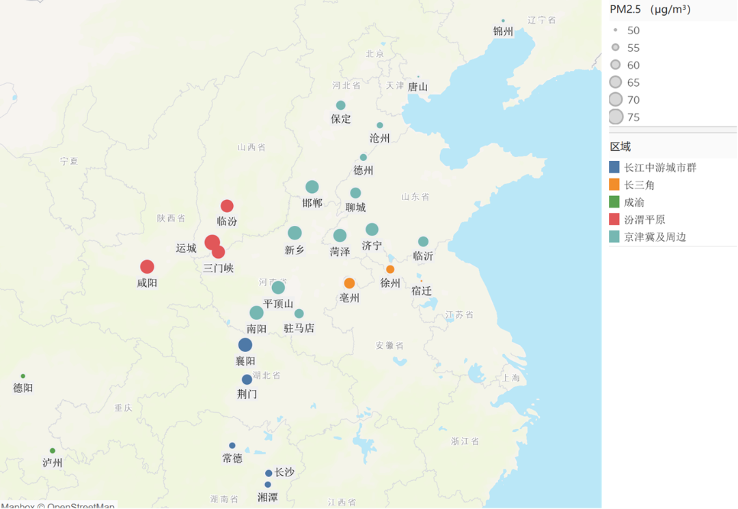The width and height of the screenshot is (738, 509).
Task: Highlight the 汾渭平原 legend label
Action: pos(644,220)
